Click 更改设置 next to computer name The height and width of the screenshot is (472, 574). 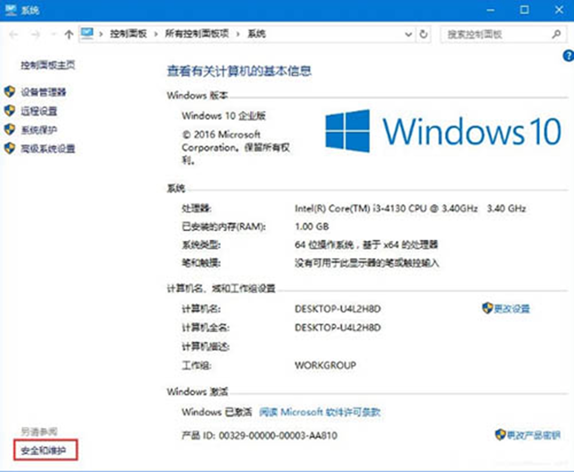tap(511, 309)
